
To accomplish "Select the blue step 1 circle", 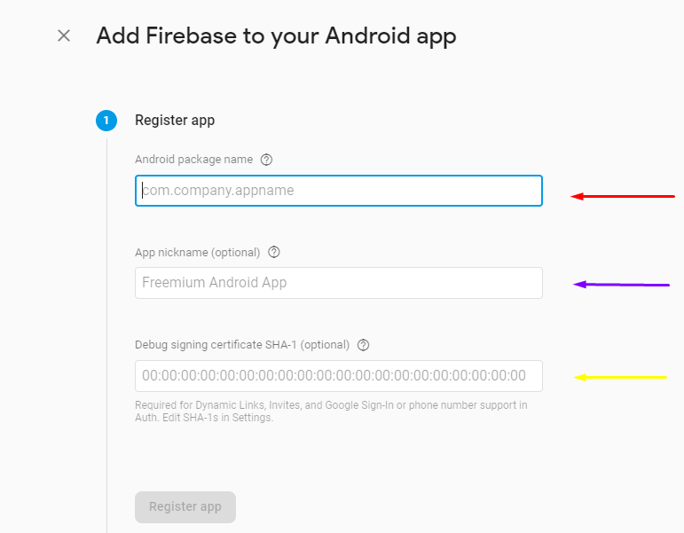I will [106, 121].
